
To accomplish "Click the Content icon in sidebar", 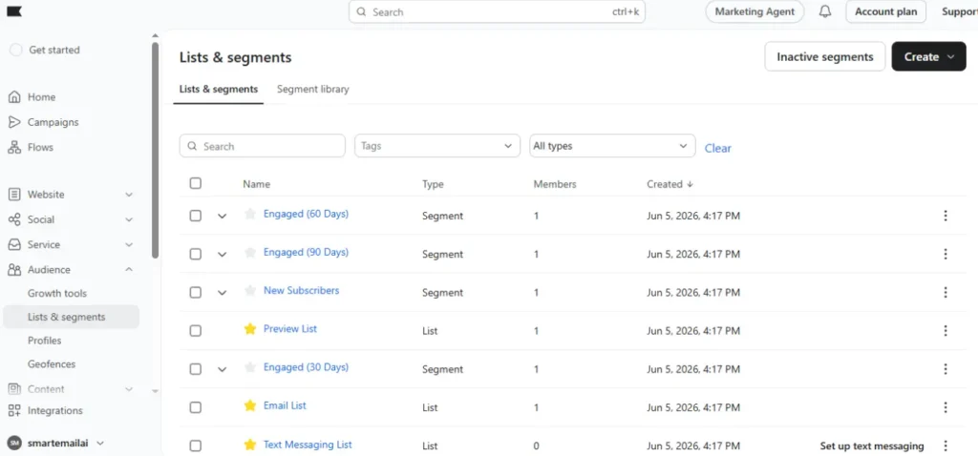I will click(x=14, y=389).
